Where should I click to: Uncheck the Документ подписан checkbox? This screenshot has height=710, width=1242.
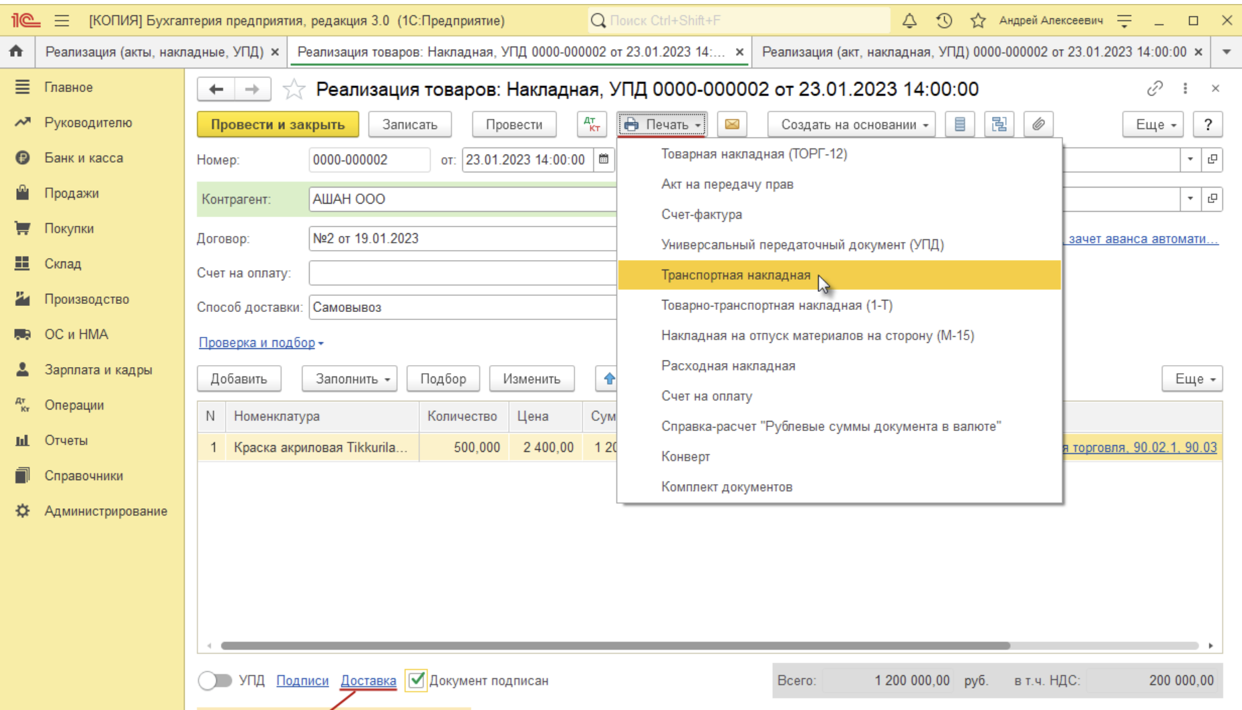(417, 680)
